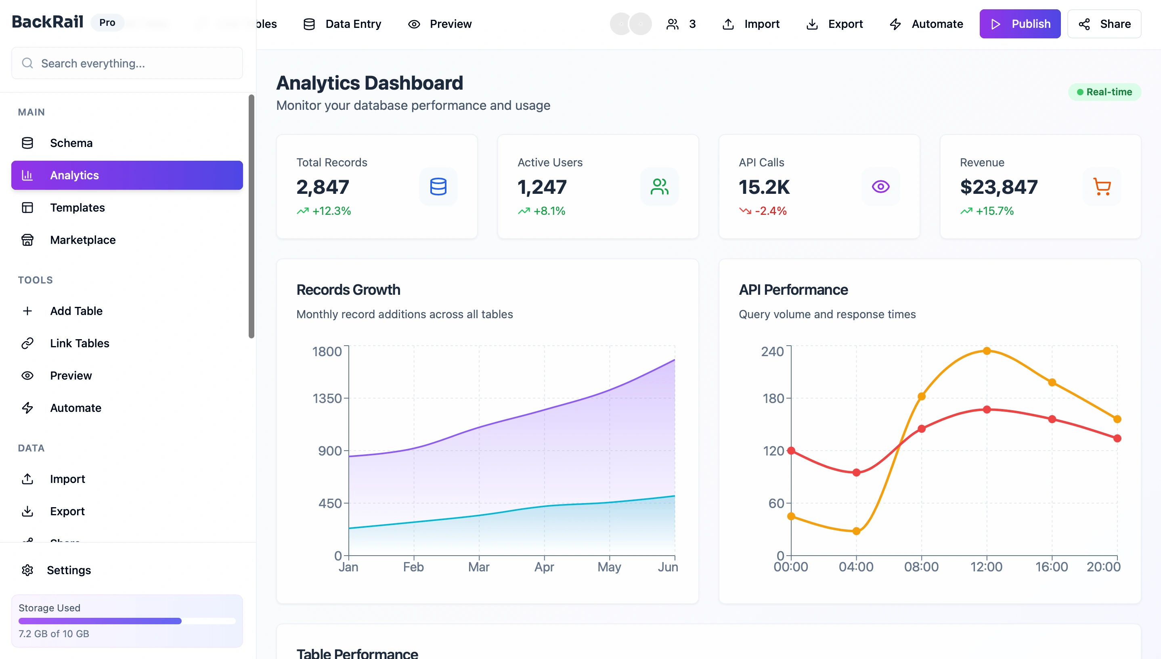Click the search magnifier icon
Image resolution: width=1161 pixels, height=659 pixels.
click(27, 63)
